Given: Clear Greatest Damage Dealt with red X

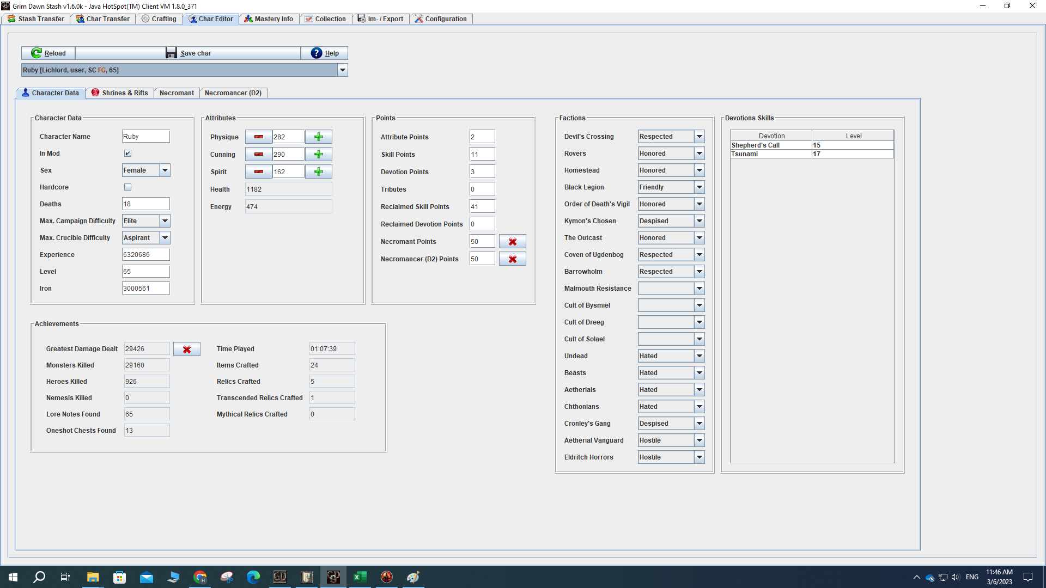Looking at the screenshot, I should pos(187,349).
